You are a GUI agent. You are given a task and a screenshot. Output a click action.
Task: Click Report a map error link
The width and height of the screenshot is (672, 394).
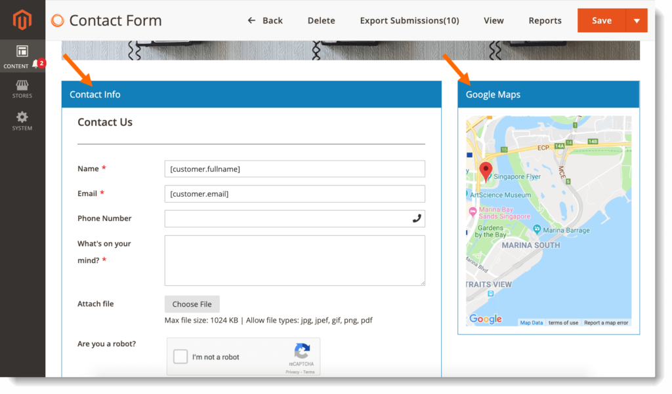click(606, 323)
